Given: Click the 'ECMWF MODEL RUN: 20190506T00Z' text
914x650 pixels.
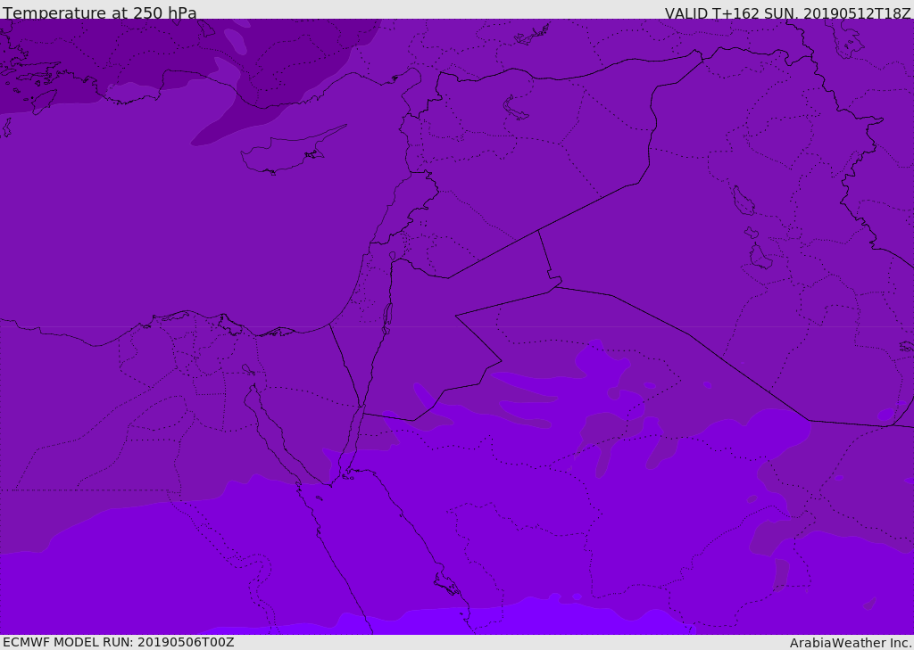Looking at the screenshot, I should click(119, 642).
